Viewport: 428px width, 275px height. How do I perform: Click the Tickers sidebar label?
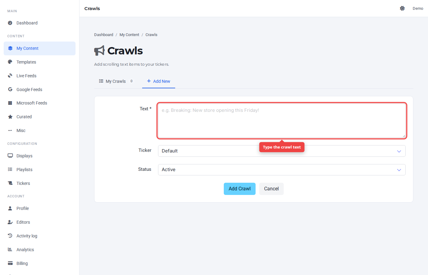point(23,183)
